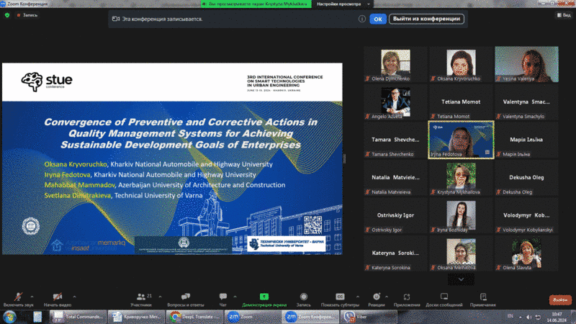
Task: Click volume speaker icon in system tray
Action: (x=529, y=317)
